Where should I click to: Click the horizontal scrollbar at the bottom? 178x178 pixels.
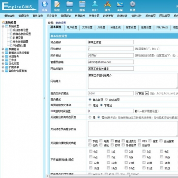coord(113,177)
